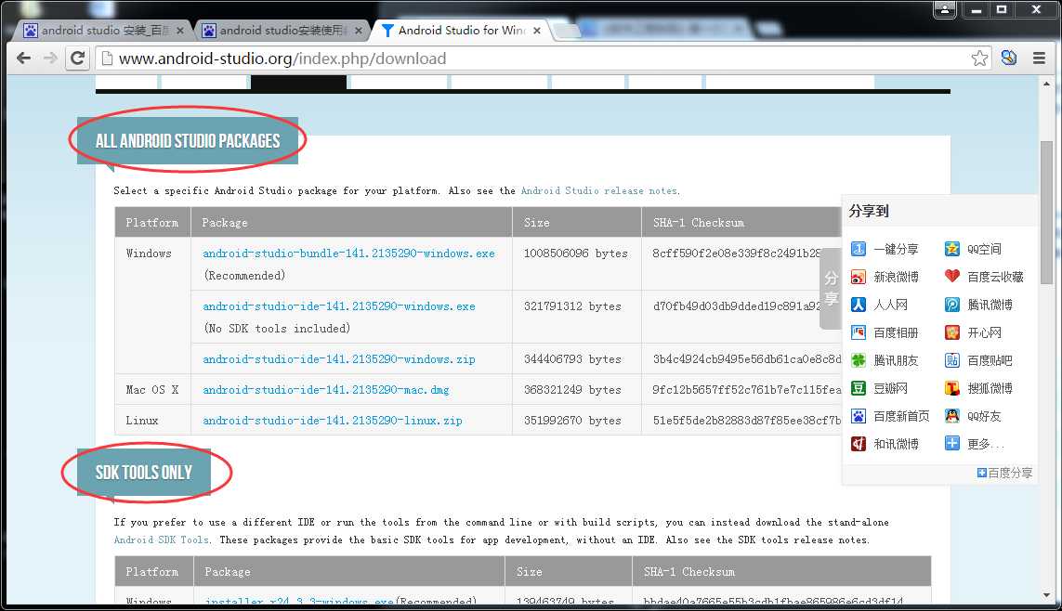This screenshot has height=611, width=1062.
Task: Share to 腾讯朋友 icon
Action: 859,360
